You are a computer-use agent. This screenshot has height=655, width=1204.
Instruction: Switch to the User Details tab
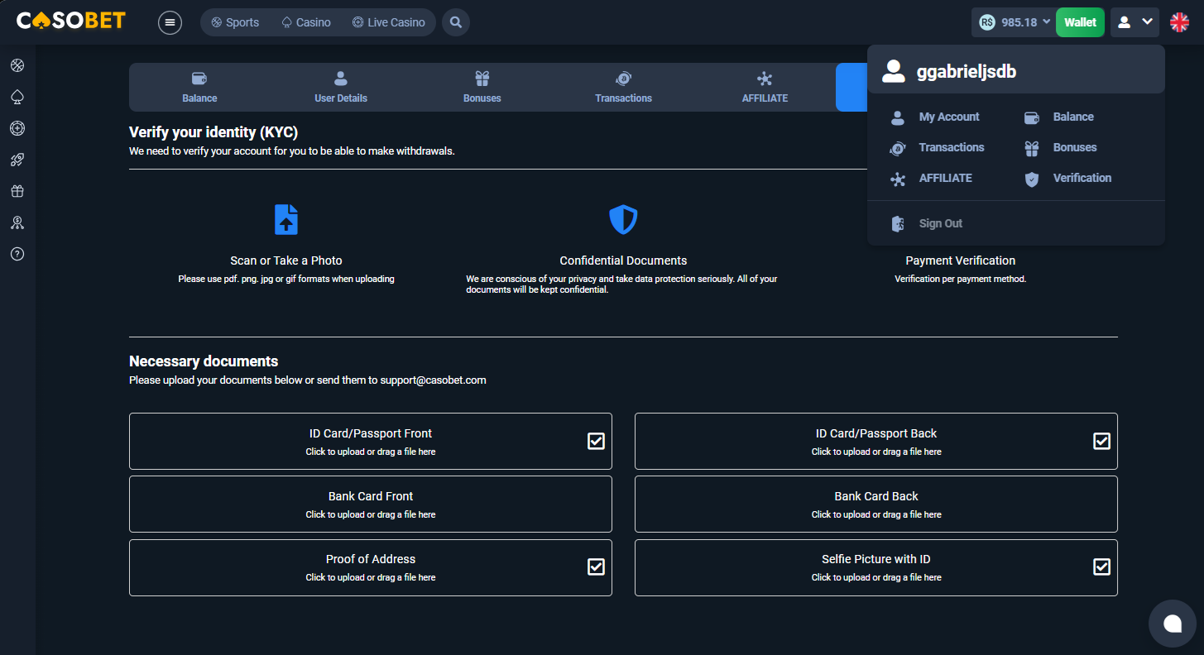tap(341, 87)
